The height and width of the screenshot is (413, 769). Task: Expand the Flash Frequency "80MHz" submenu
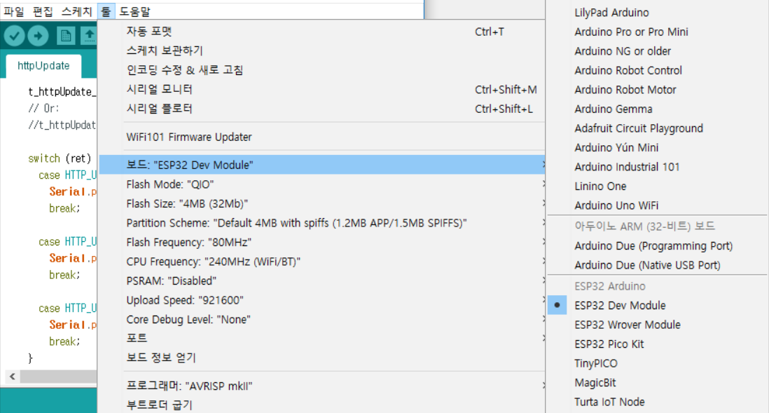click(x=321, y=242)
